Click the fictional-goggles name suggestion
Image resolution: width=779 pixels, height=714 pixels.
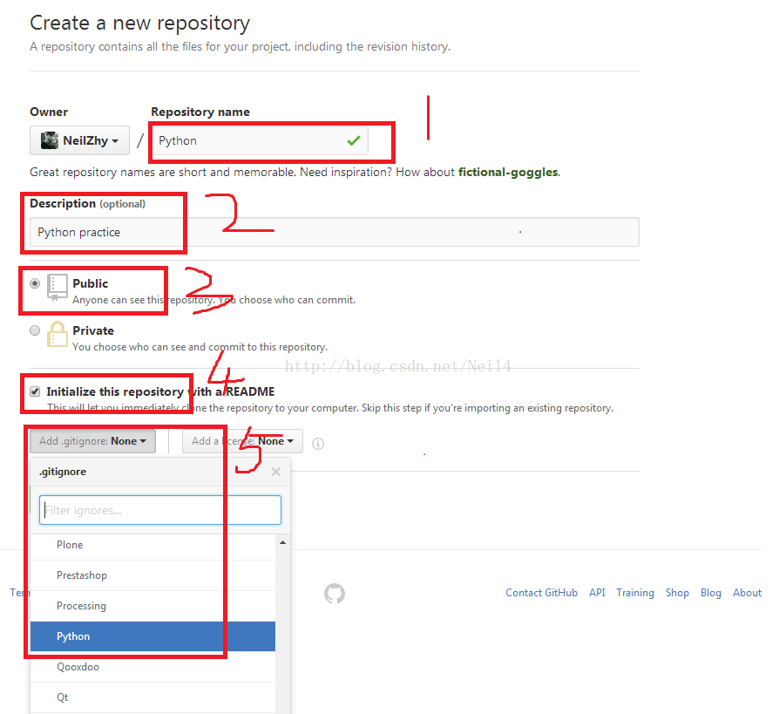pyautogui.click(x=508, y=172)
